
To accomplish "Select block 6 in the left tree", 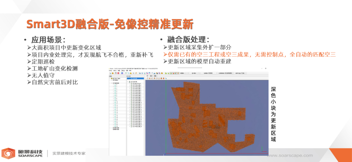I will 116,95.
